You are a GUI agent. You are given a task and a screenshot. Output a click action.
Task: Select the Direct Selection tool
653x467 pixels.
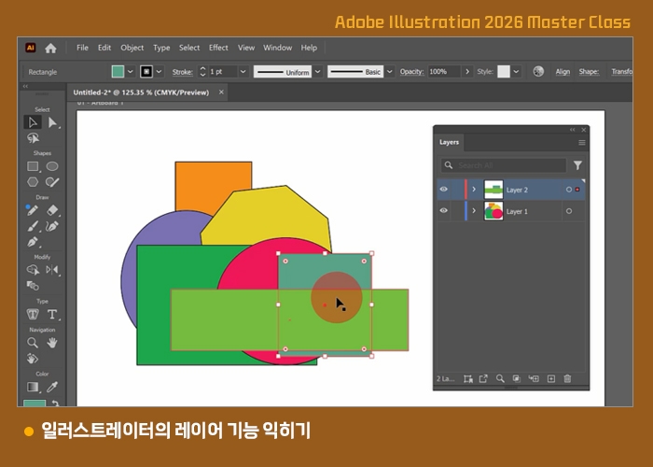tap(52, 122)
